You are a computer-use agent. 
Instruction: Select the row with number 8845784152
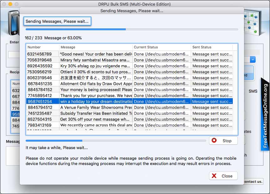(130, 90)
